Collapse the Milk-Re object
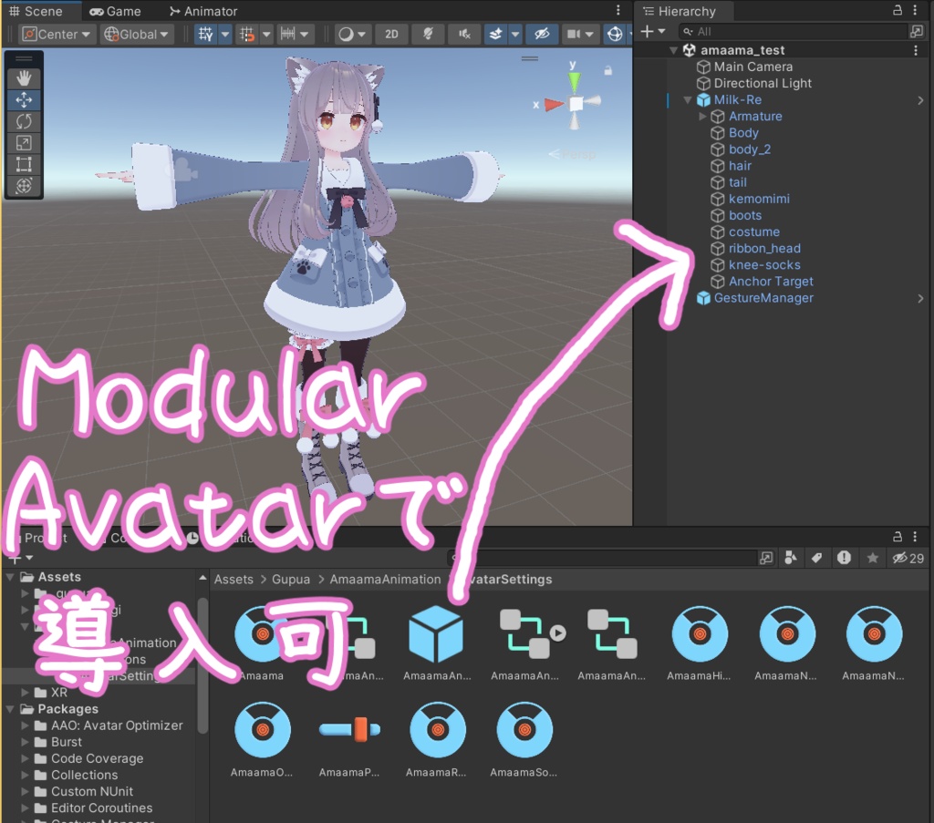This screenshot has height=823, width=934. coord(688,100)
